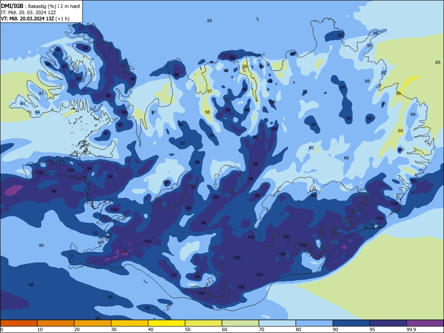Choose the 30–40 golden legend swatch
The image size is (444, 333).
pyautogui.click(x=130, y=323)
